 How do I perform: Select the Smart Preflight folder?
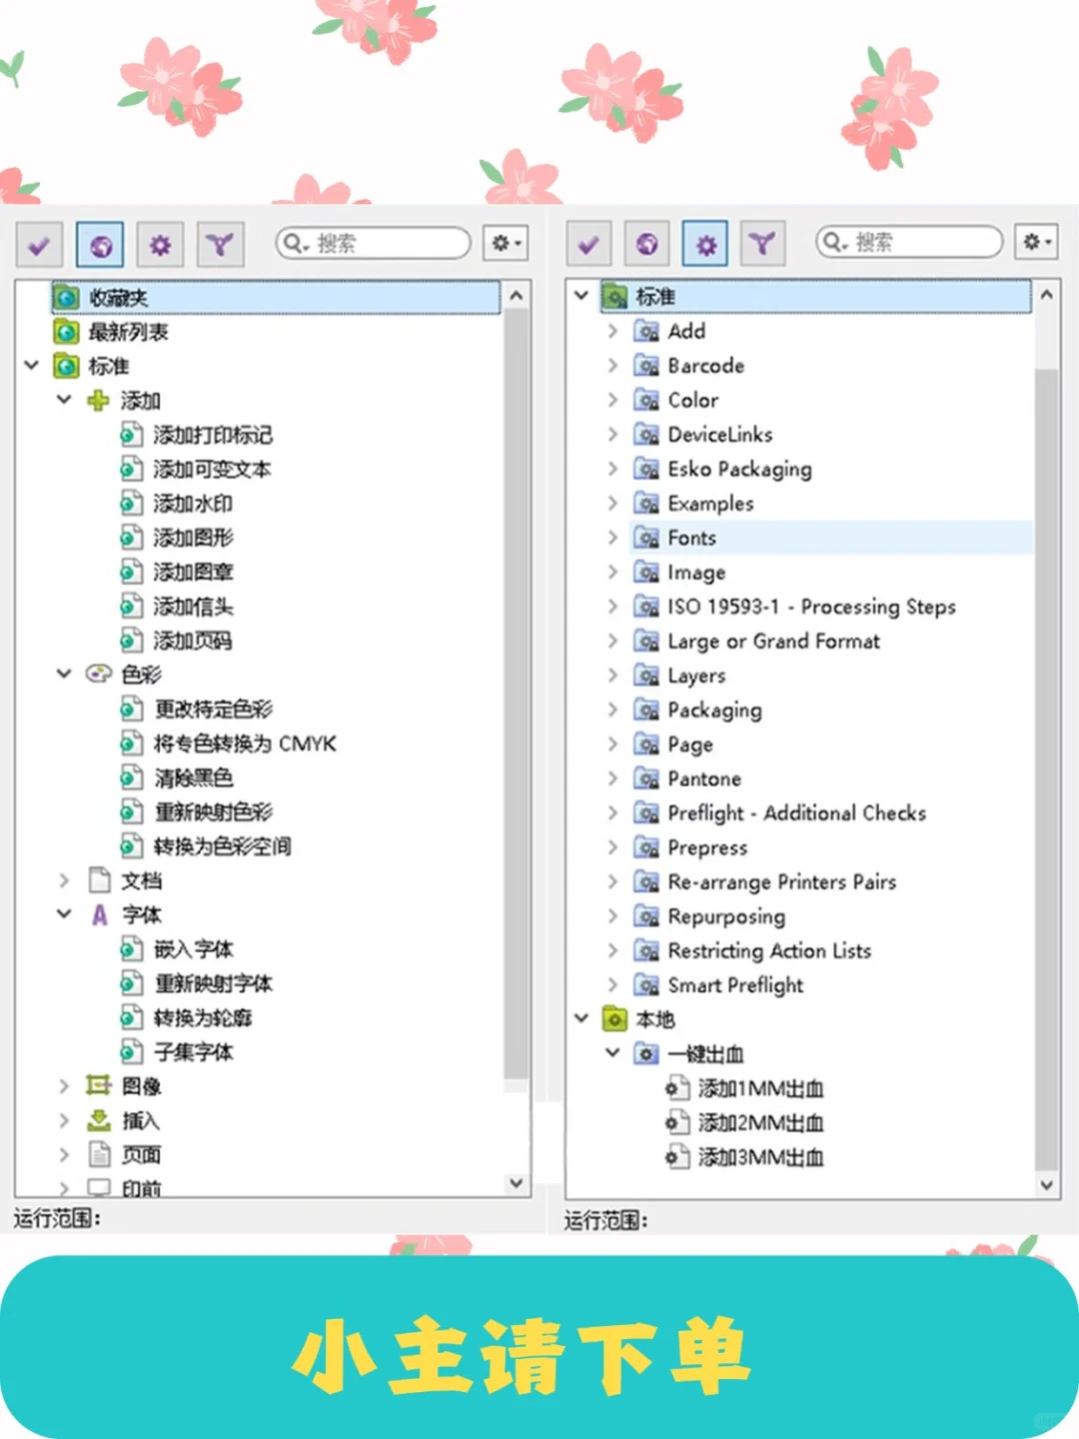[734, 984]
